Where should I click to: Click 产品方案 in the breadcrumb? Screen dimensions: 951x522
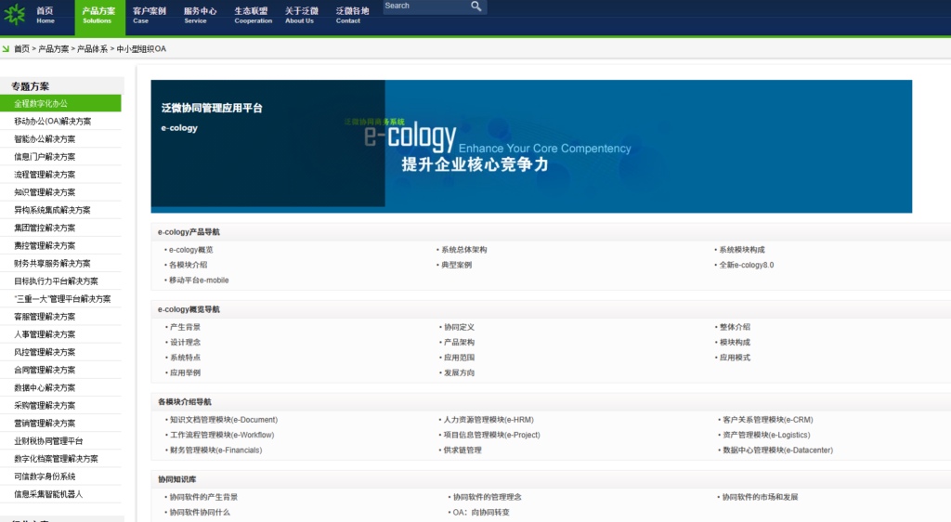click(x=53, y=49)
